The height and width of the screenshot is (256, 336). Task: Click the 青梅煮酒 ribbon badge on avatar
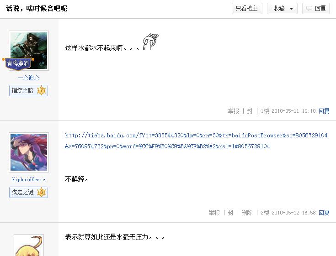tap(18, 63)
